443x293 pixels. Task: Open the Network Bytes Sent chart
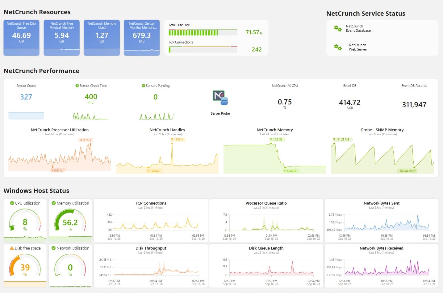382,221
